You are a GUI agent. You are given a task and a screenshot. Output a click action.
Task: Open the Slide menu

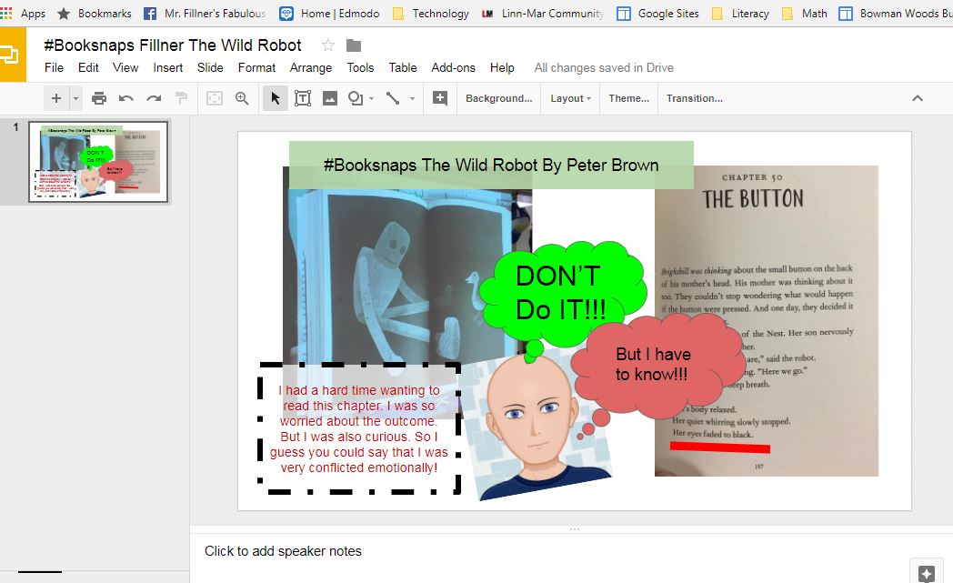click(210, 68)
